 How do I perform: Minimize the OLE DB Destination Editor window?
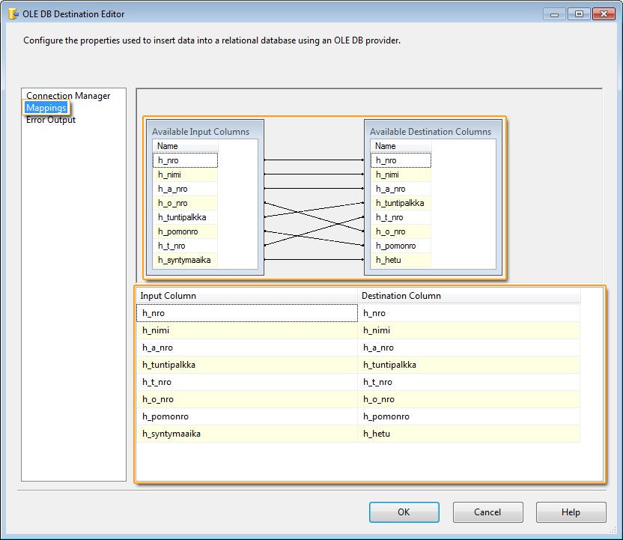pyautogui.click(x=554, y=14)
